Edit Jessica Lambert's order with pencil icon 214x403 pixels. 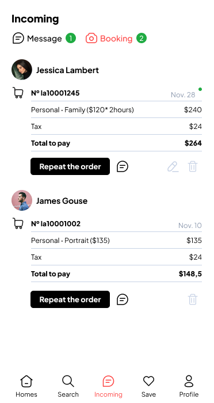[x=173, y=166]
